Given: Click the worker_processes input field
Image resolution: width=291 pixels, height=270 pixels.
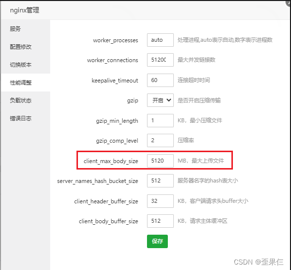Looking at the screenshot, I should point(160,40).
